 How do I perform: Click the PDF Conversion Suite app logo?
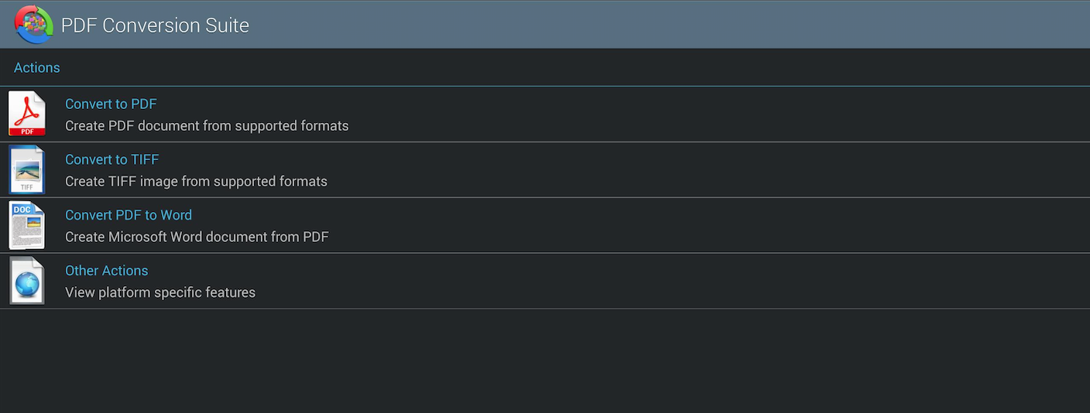34,24
